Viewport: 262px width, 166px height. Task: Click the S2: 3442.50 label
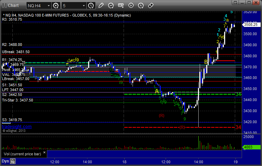click(12, 95)
